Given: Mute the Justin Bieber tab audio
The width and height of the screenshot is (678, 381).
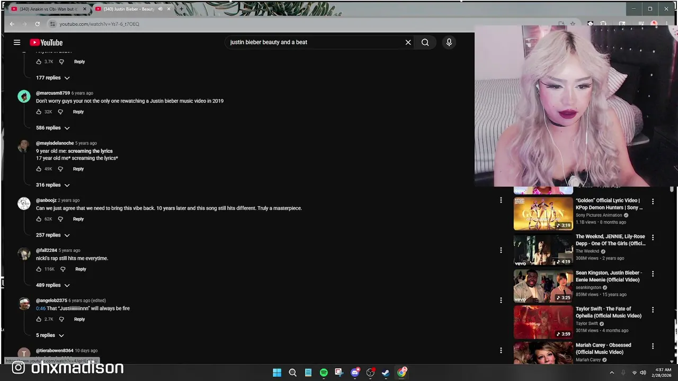Looking at the screenshot, I should (160, 9).
